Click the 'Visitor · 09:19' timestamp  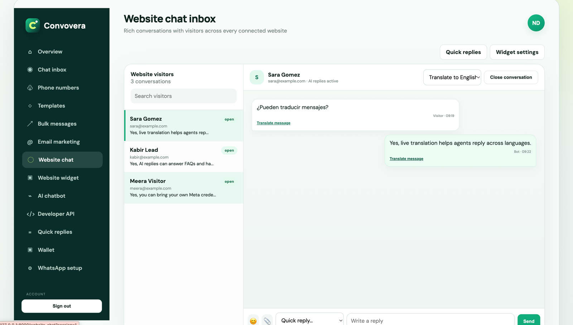pyautogui.click(x=443, y=116)
